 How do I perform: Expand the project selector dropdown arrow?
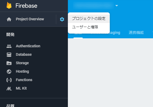tap(117, 6)
